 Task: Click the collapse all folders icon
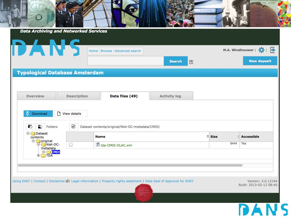[40, 127]
